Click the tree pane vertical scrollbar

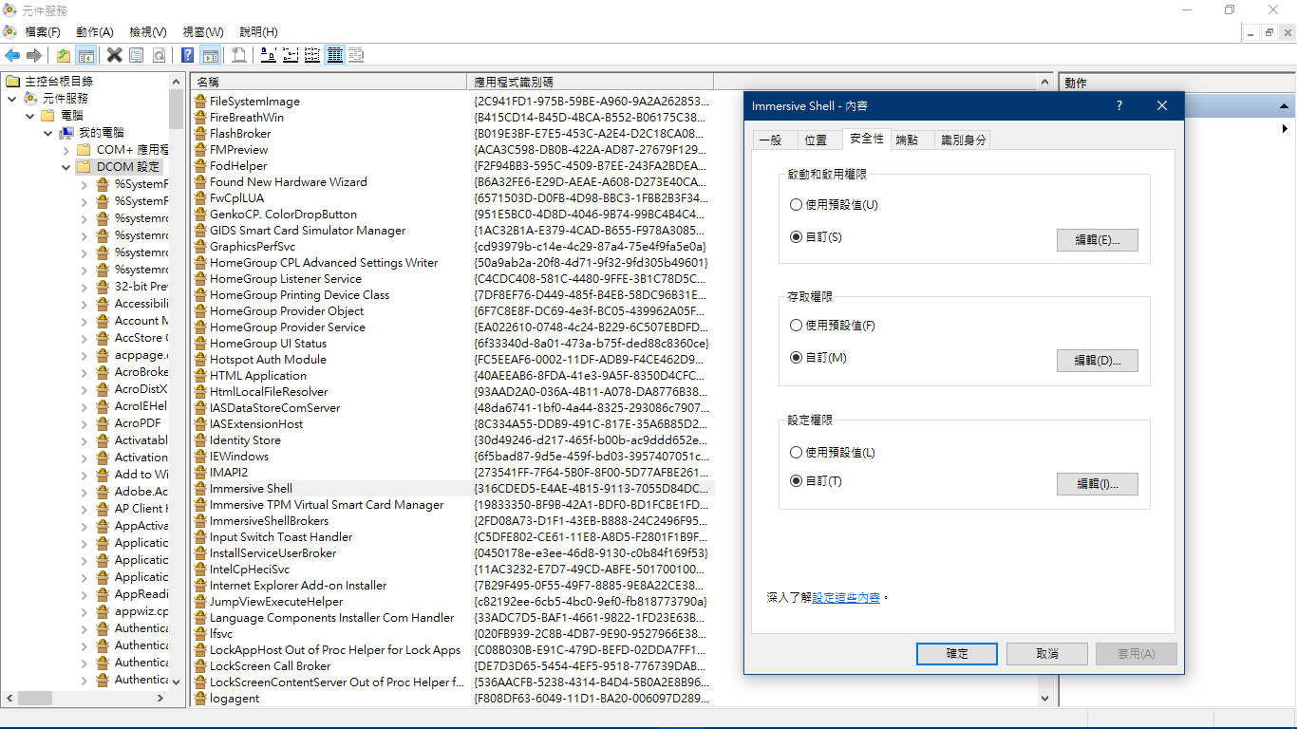point(176,382)
